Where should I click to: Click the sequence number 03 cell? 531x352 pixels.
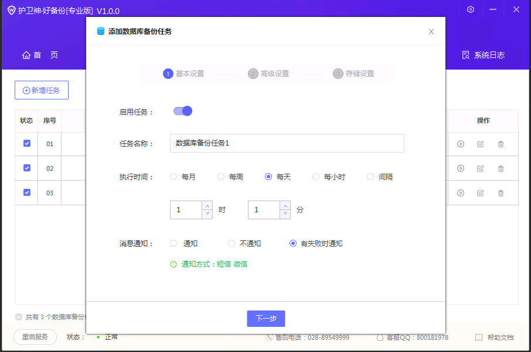tap(50, 193)
